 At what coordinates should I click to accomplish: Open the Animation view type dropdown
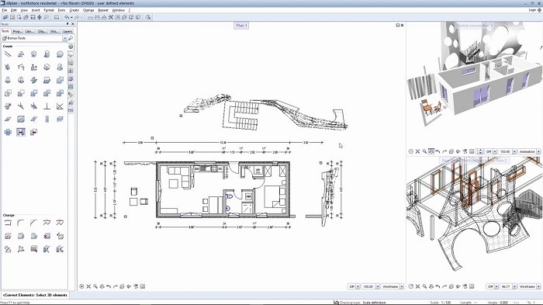[538, 151]
